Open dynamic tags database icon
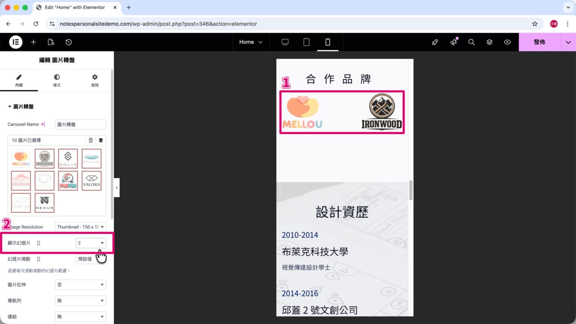 101,140
